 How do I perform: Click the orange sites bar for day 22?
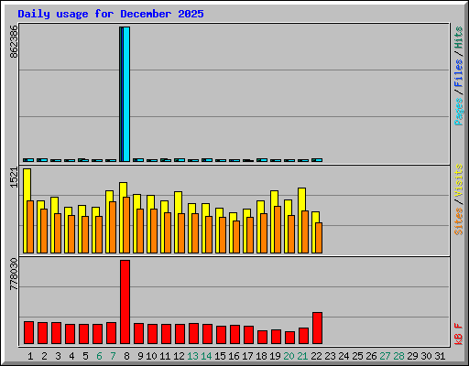point(319,238)
